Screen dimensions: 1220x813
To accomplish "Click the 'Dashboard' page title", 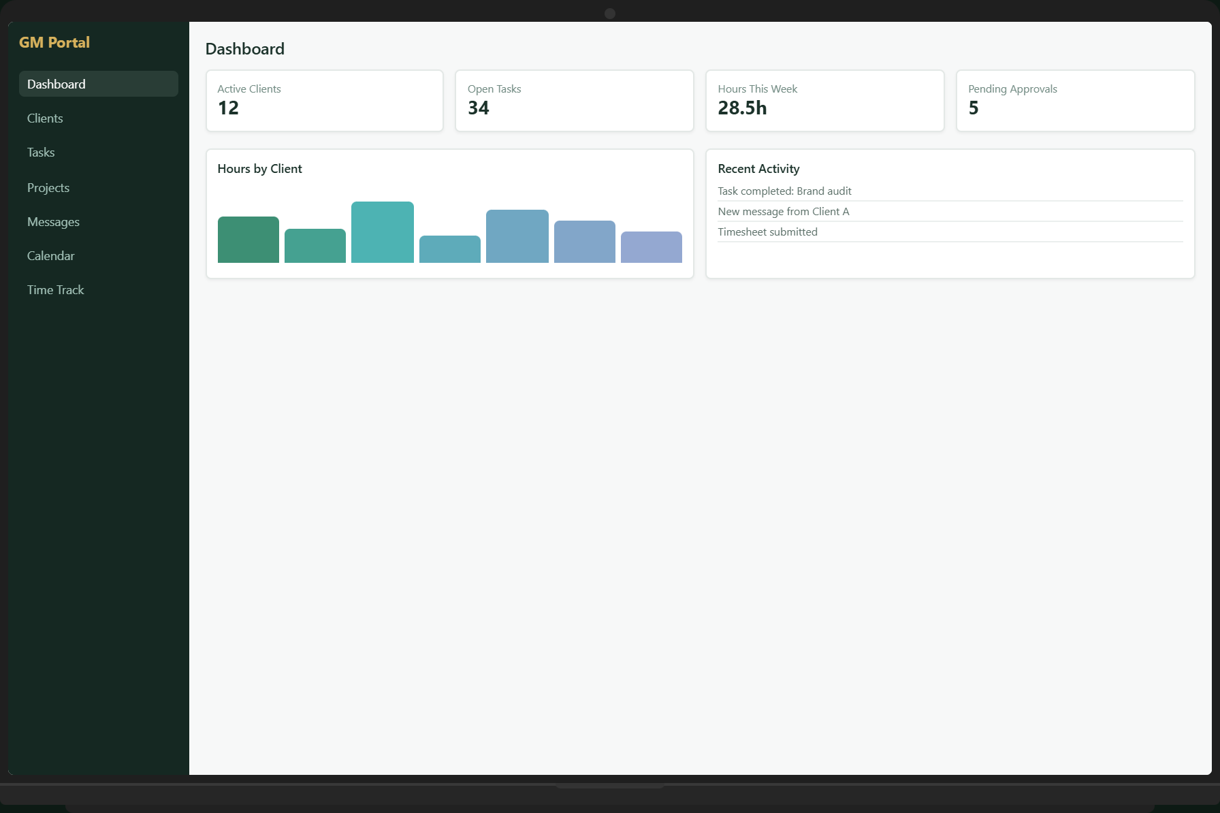I will pos(245,49).
